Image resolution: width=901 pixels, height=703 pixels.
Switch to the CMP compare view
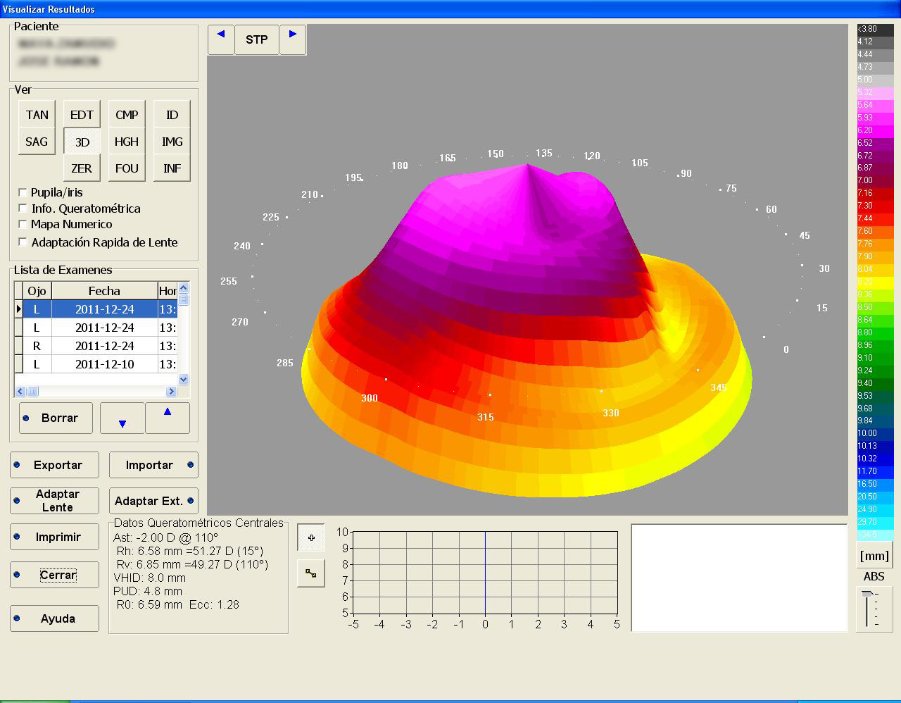pos(127,115)
